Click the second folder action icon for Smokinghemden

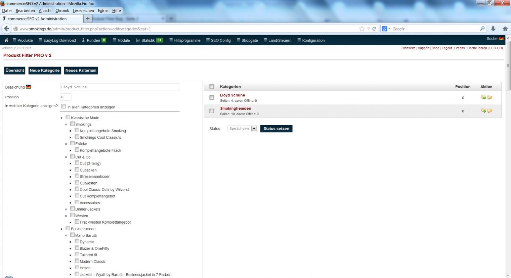tap(490, 111)
